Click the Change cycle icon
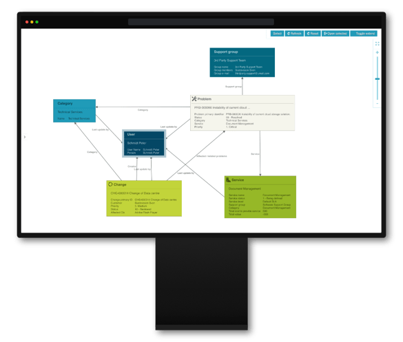Image resolution: width=403 pixels, height=342 pixels. click(110, 184)
